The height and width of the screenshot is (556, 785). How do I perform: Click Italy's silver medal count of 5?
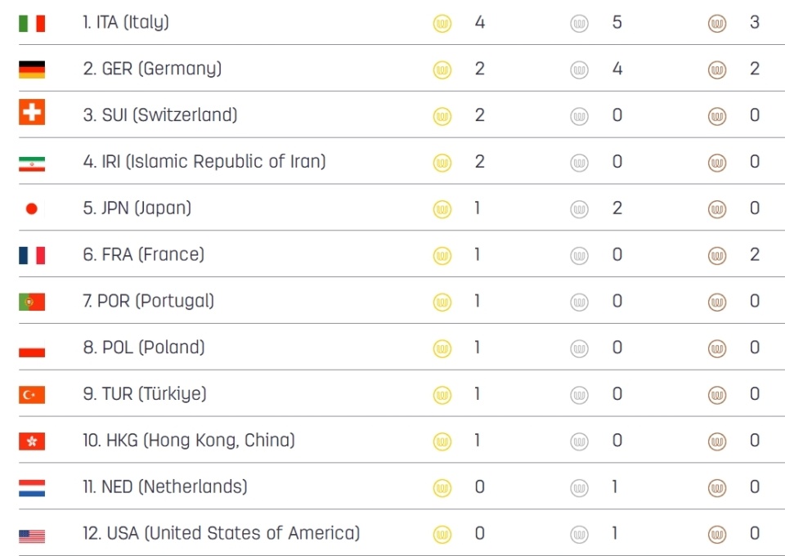(x=617, y=23)
